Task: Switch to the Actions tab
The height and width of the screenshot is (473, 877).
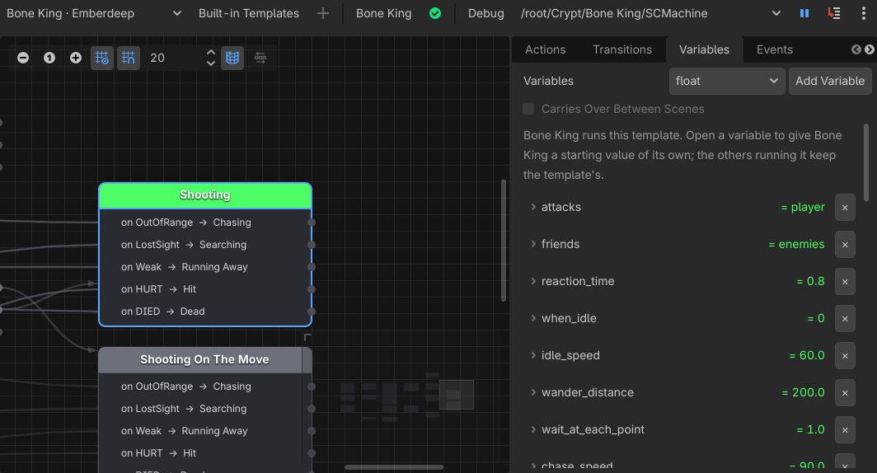Action: point(546,49)
